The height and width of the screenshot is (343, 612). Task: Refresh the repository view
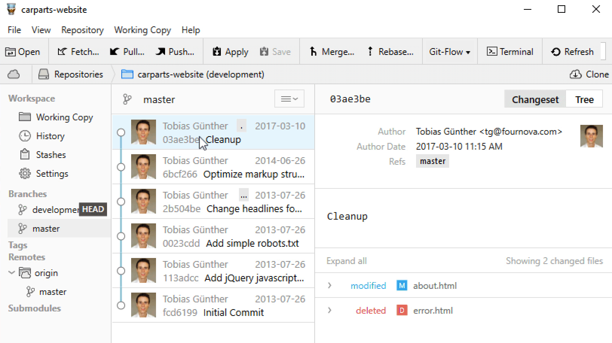point(572,52)
